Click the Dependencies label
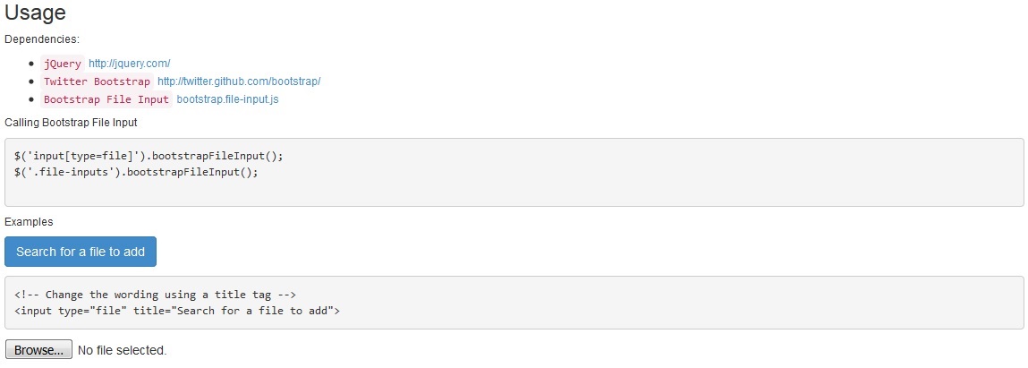The height and width of the screenshot is (368, 1028). pyautogui.click(x=42, y=39)
